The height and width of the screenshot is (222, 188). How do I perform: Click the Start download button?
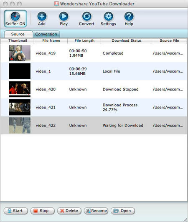coord(16,211)
